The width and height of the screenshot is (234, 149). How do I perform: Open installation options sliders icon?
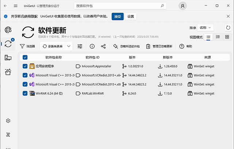[x=80, y=46]
